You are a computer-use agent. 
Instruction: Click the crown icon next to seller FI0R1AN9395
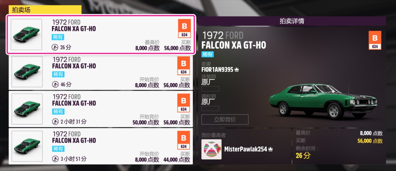pyautogui.click(x=237, y=70)
